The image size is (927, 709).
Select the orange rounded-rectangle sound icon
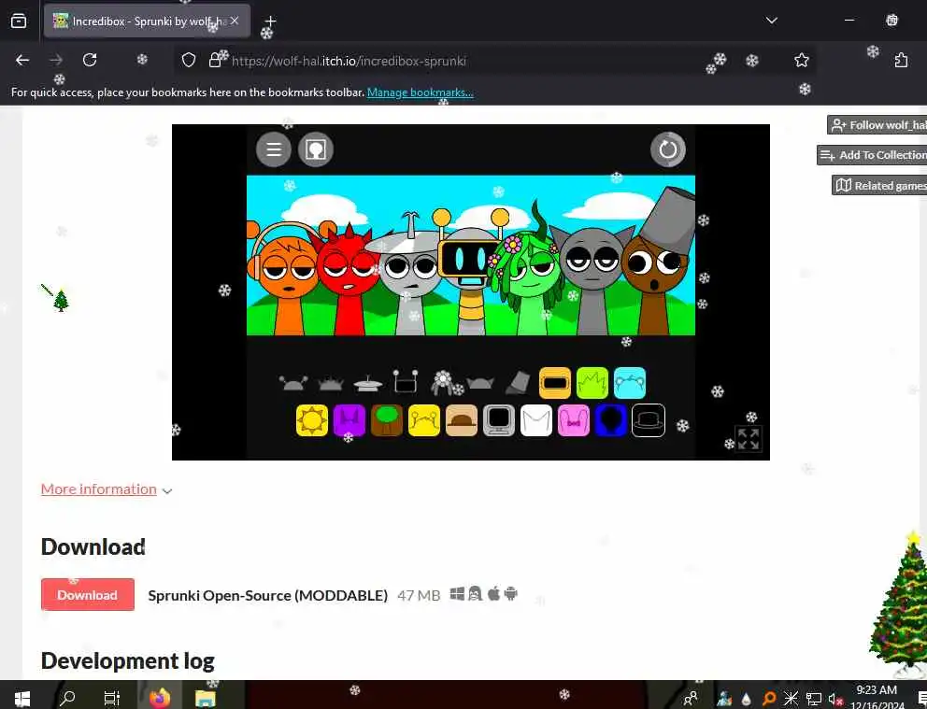coord(554,383)
